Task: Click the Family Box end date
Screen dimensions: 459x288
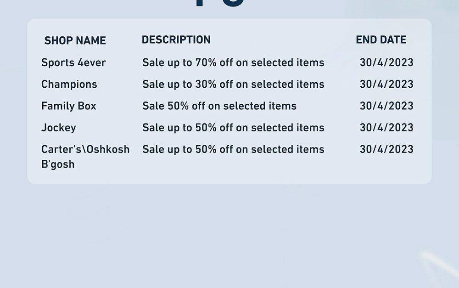Action: pos(386,106)
